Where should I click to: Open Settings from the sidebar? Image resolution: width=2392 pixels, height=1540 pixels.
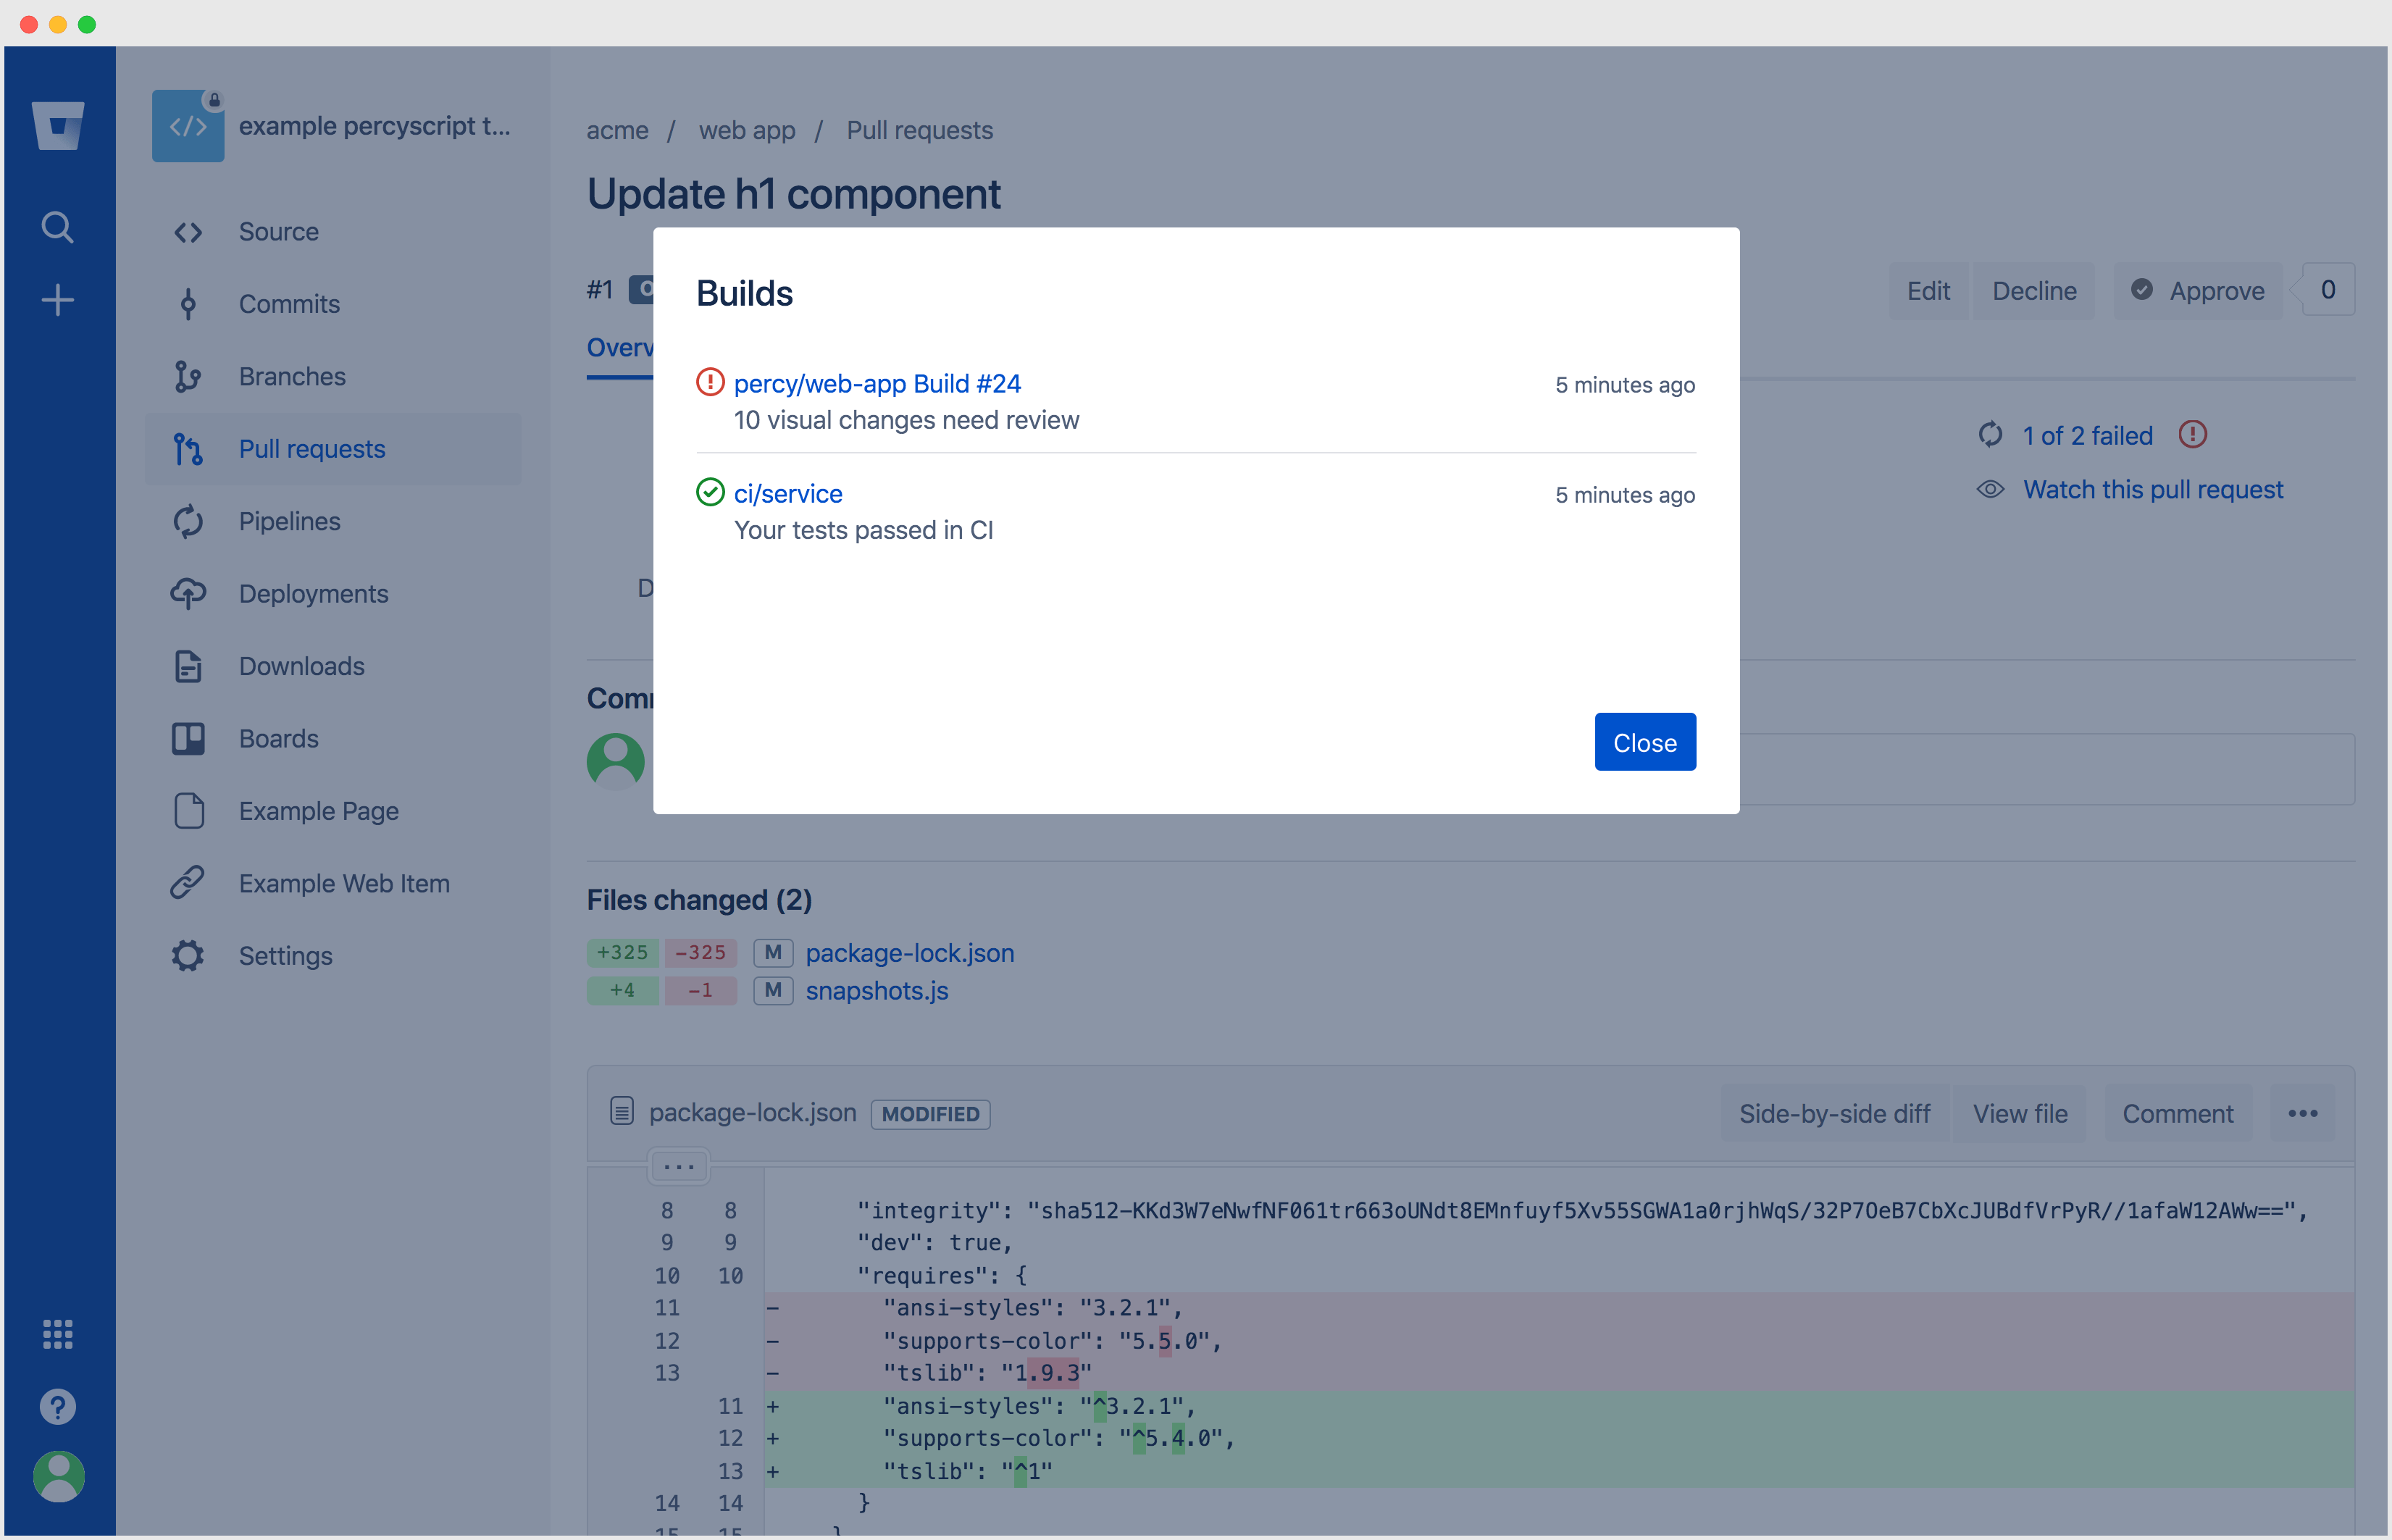(x=285, y=955)
